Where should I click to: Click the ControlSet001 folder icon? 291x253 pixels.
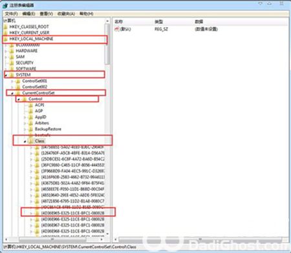tap(18, 81)
